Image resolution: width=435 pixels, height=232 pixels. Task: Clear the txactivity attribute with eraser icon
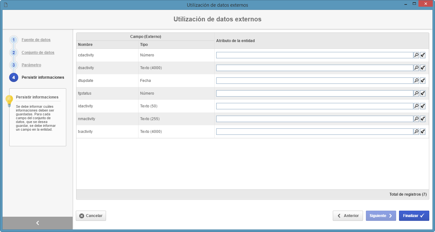[x=423, y=132]
